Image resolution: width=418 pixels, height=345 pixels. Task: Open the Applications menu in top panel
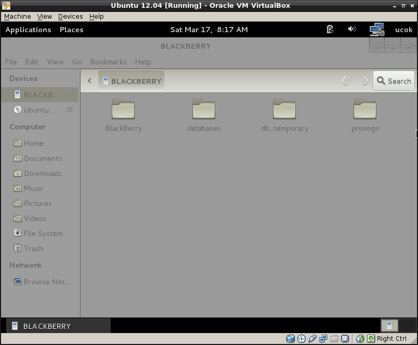click(28, 30)
